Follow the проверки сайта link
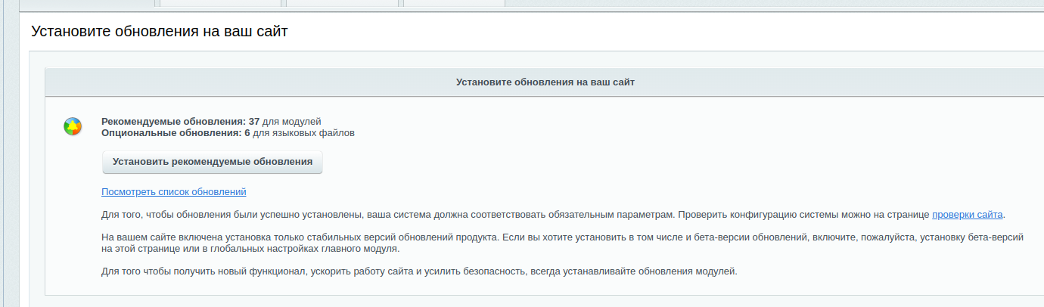The image size is (1044, 307). coord(968,215)
